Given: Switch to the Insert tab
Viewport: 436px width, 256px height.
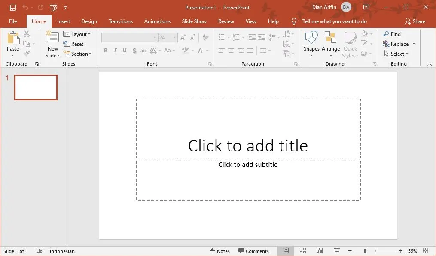Looking at the screenshot, I should coord(64,21).
